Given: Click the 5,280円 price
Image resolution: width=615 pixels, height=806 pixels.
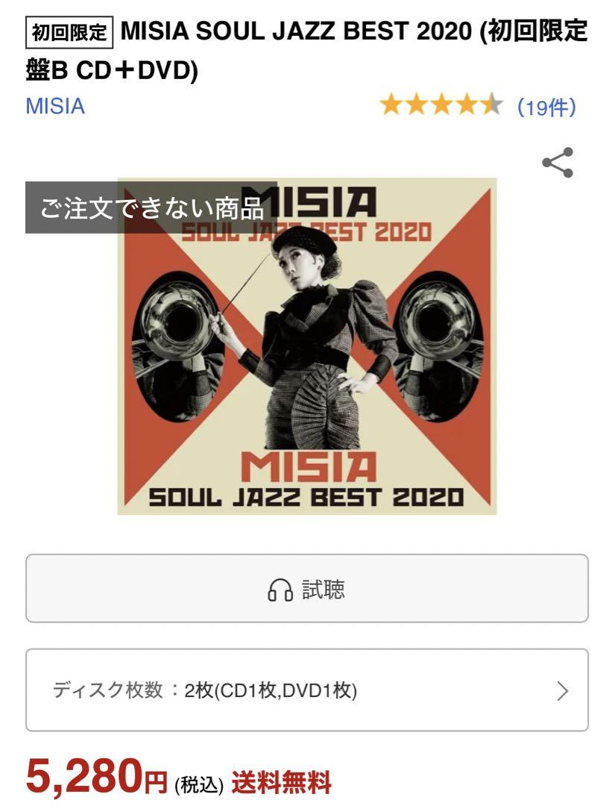Looking at the screenshot, I should pos(96,777).
